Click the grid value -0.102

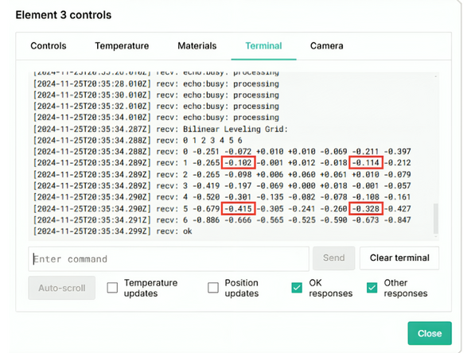(239, 163)
